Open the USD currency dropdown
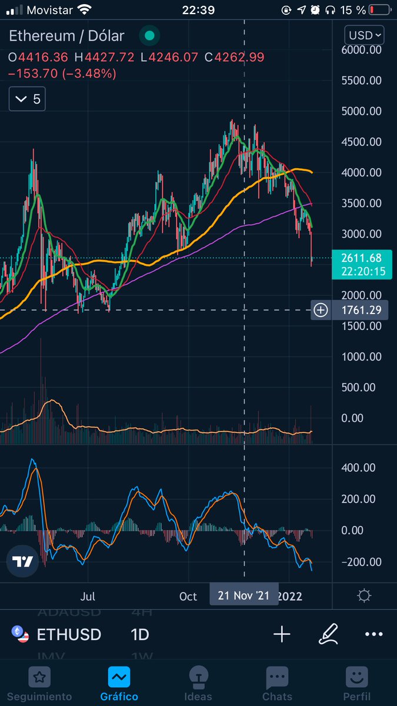 365,35
